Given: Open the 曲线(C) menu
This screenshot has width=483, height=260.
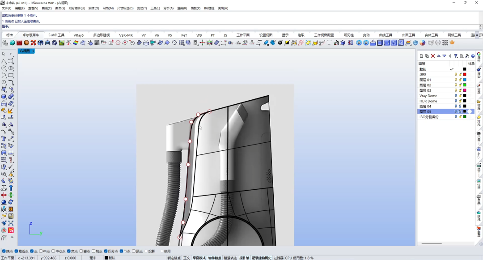Looking at the screenshot, I should (47, 9).
